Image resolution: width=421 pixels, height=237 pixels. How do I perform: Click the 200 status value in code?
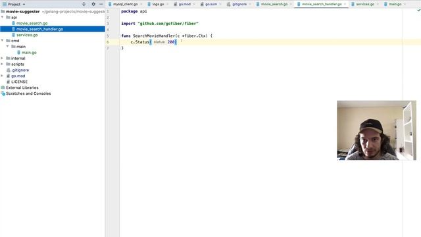pos(171,42)
